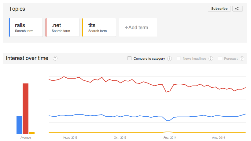Select the yellow third search term card
The width and height of the screenshot is (251, 141).
point(99,27)
